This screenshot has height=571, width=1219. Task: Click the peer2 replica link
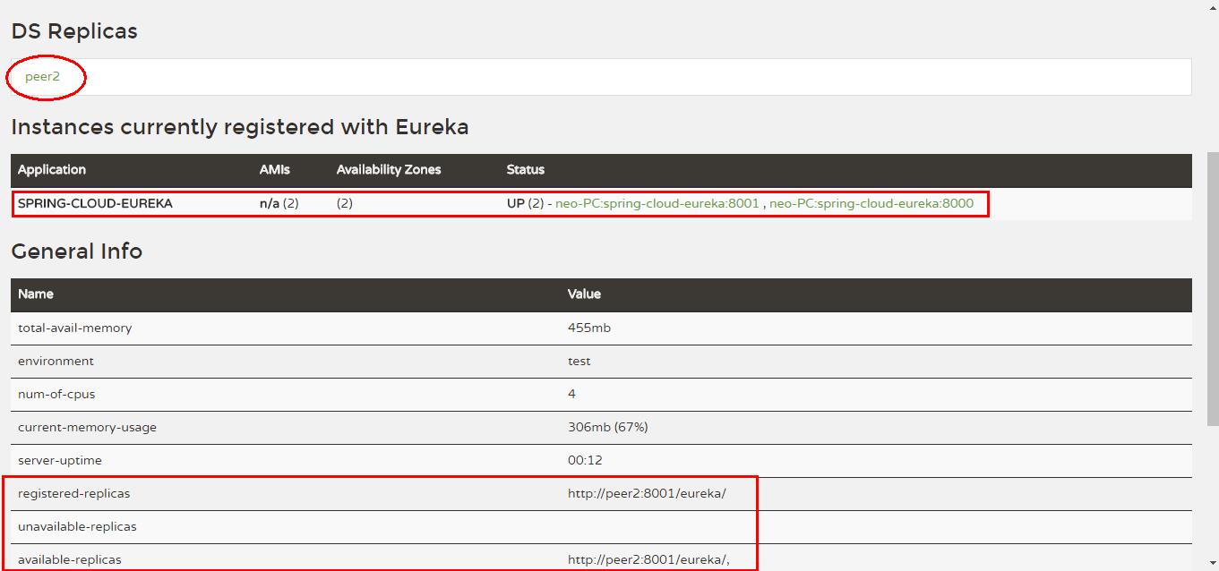point(42,77)
